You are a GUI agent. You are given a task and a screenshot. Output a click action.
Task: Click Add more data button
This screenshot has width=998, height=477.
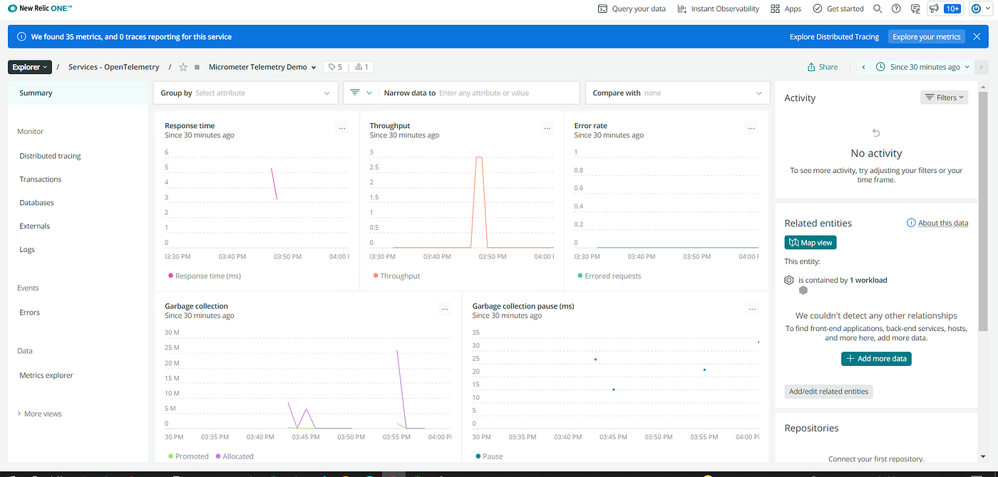click(x=876, y=359)
